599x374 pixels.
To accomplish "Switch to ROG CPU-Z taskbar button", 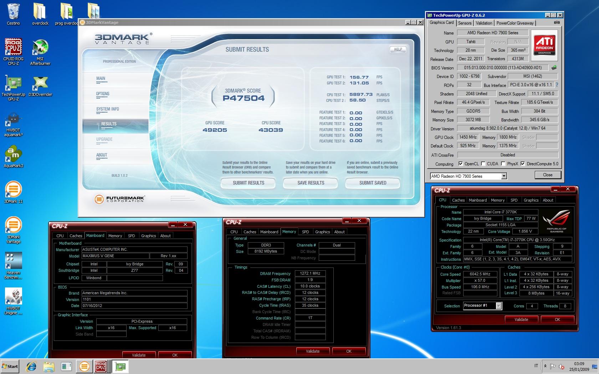I will (101, 366).
